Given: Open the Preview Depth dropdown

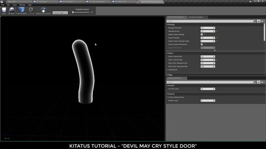Looking at the screenshot, I should pyautogui.click(x=60, y=13).
